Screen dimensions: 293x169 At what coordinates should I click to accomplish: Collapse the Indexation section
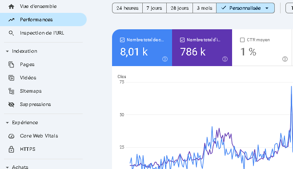pos(7,51)
